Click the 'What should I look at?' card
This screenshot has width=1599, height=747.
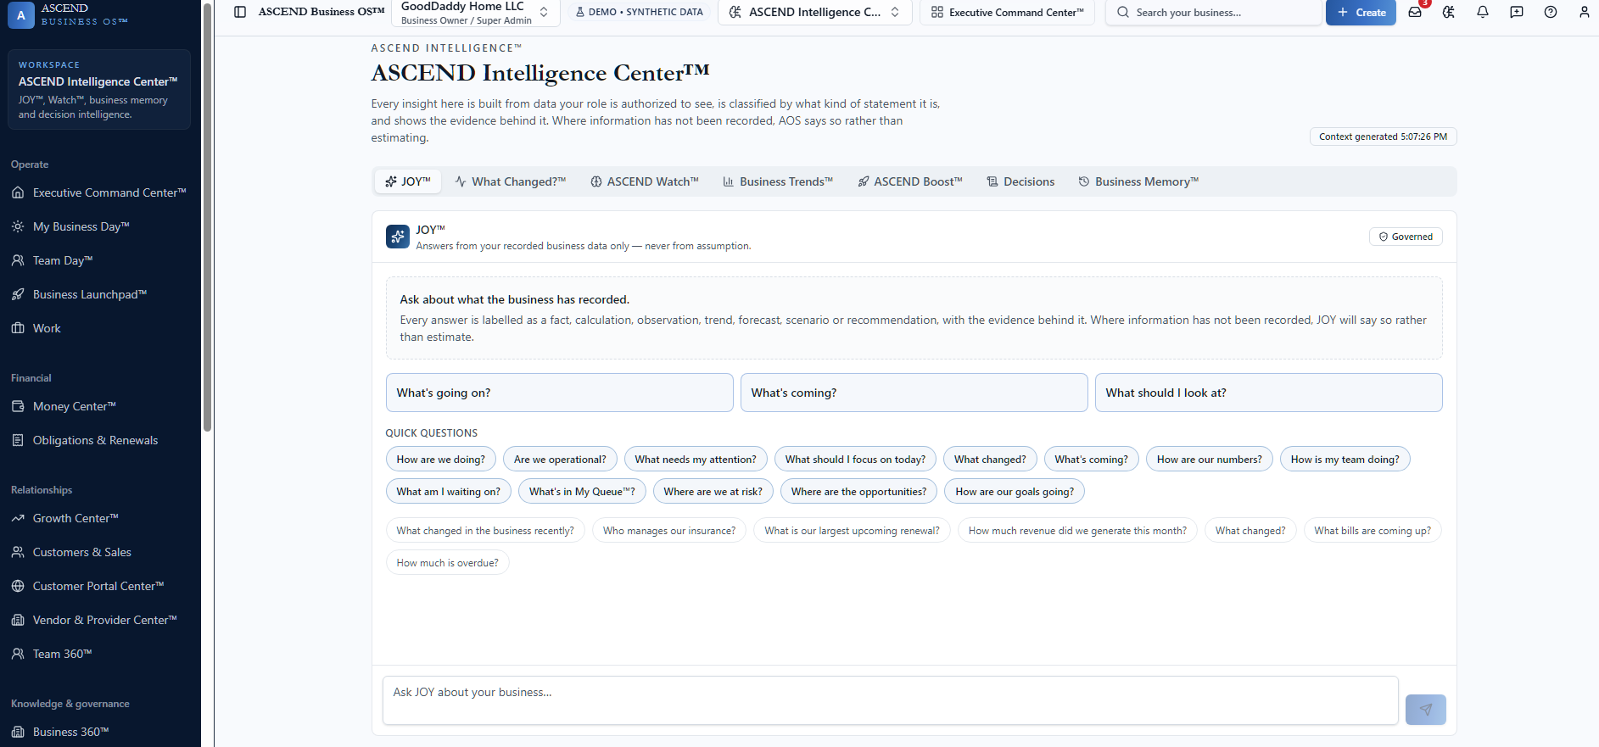click(1269, 393)
